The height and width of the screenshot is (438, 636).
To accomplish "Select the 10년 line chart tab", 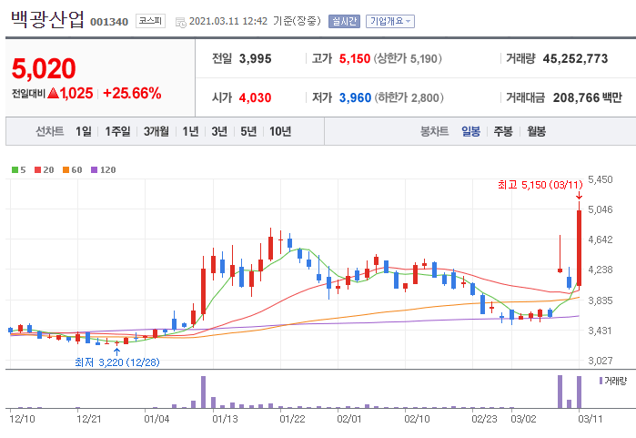I will click(280, 131).
